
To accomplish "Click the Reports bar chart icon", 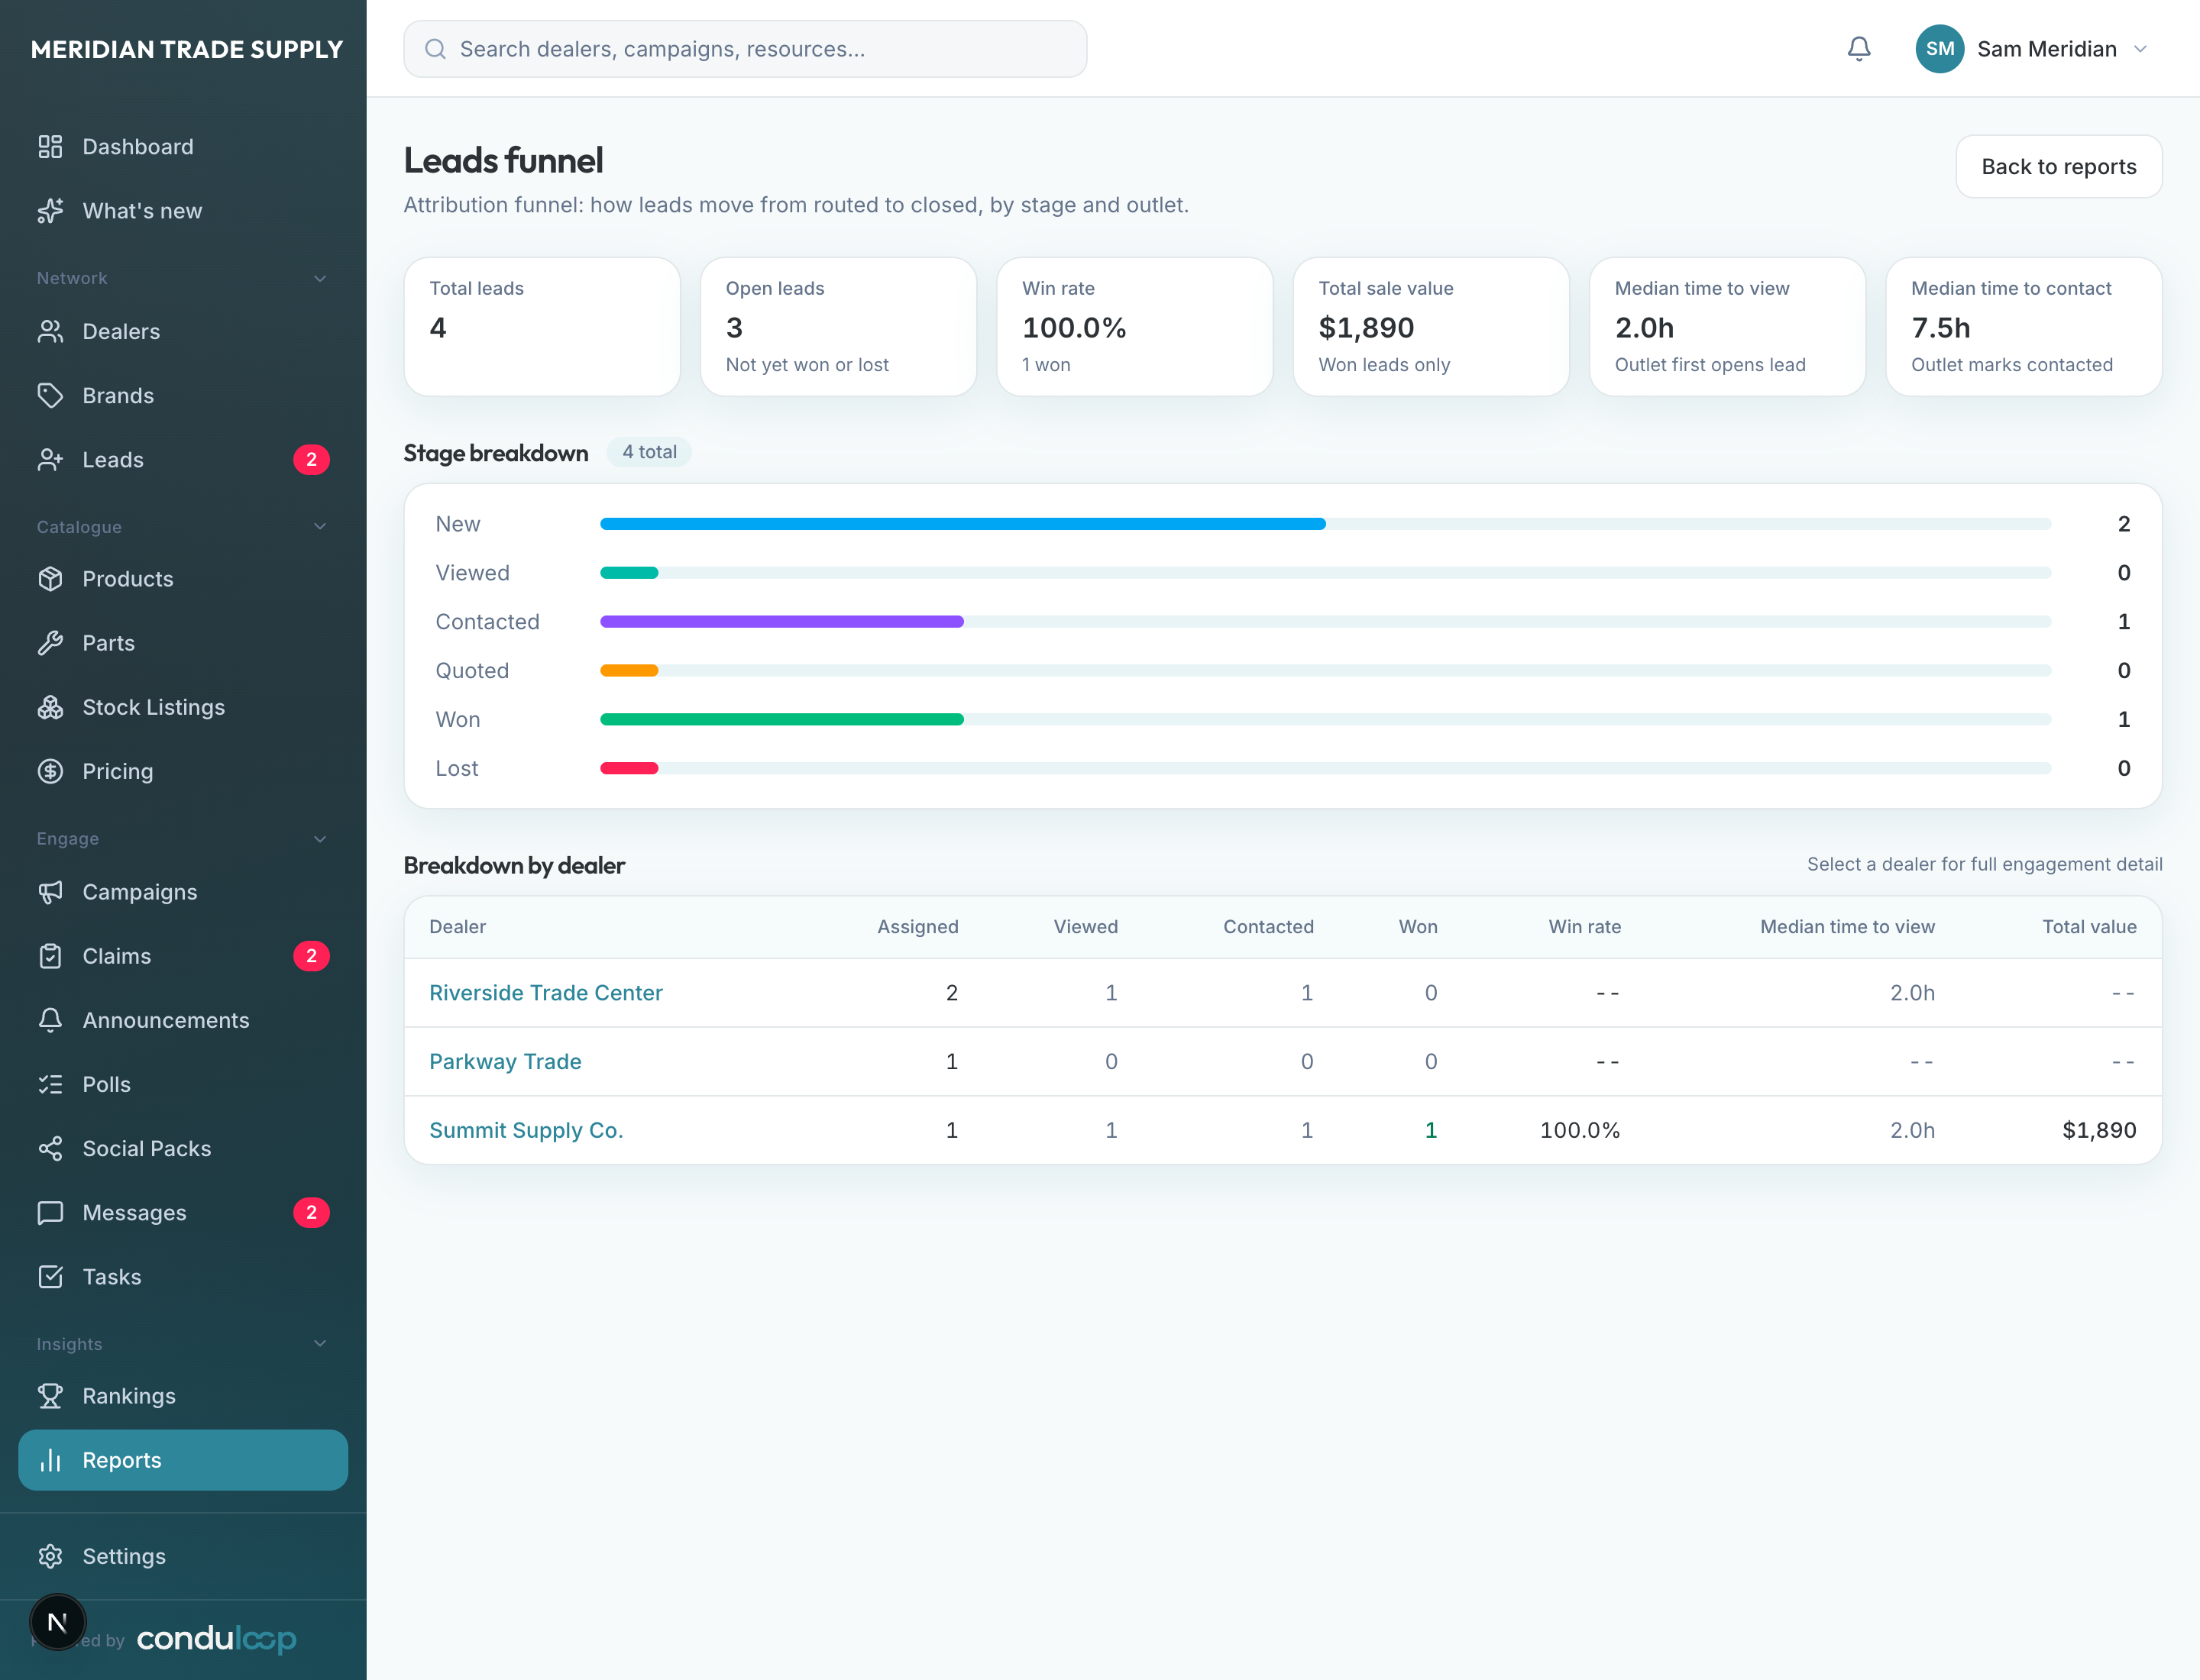I will point(50,1459).
